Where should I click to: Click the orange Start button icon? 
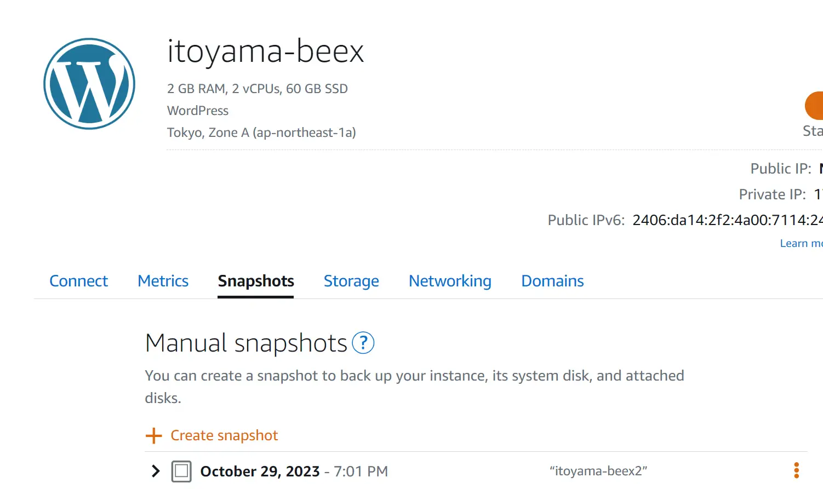tap(814, 106)
